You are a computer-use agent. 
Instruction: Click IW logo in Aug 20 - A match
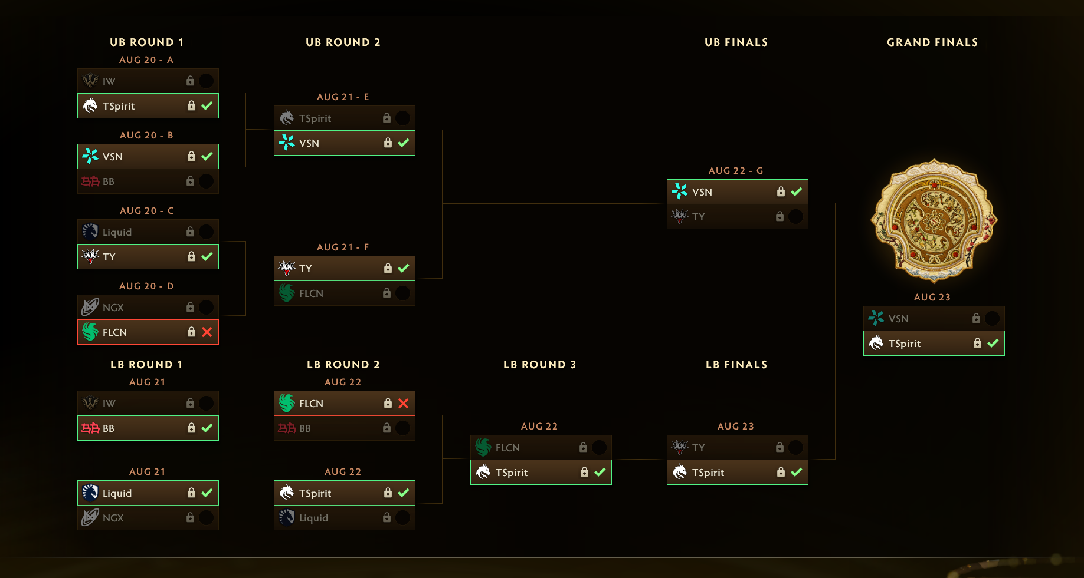click(x=90, y=81)
